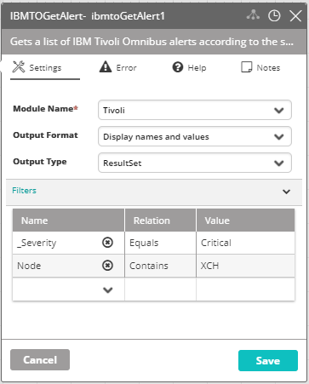Switch to the Error tab

(117, 67)
